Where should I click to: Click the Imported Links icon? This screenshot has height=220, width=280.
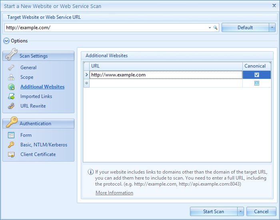pyautogui.click(x=11, y=96)
